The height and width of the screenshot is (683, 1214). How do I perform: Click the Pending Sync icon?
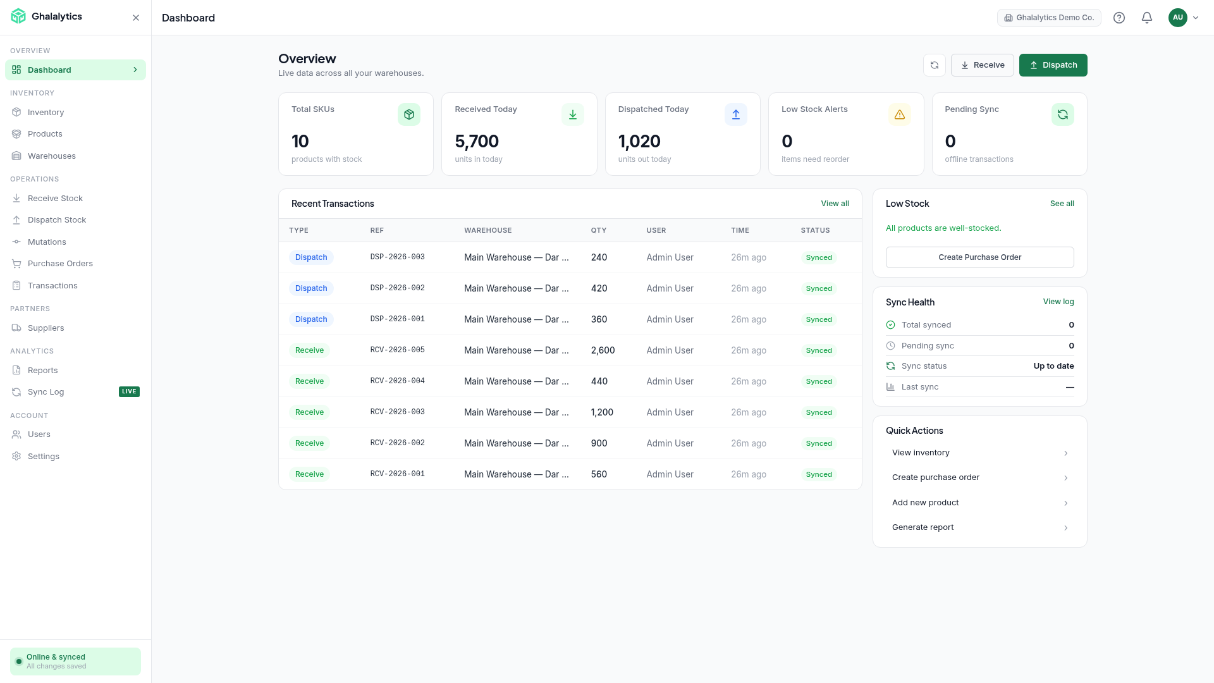(x=1062, y=114)
